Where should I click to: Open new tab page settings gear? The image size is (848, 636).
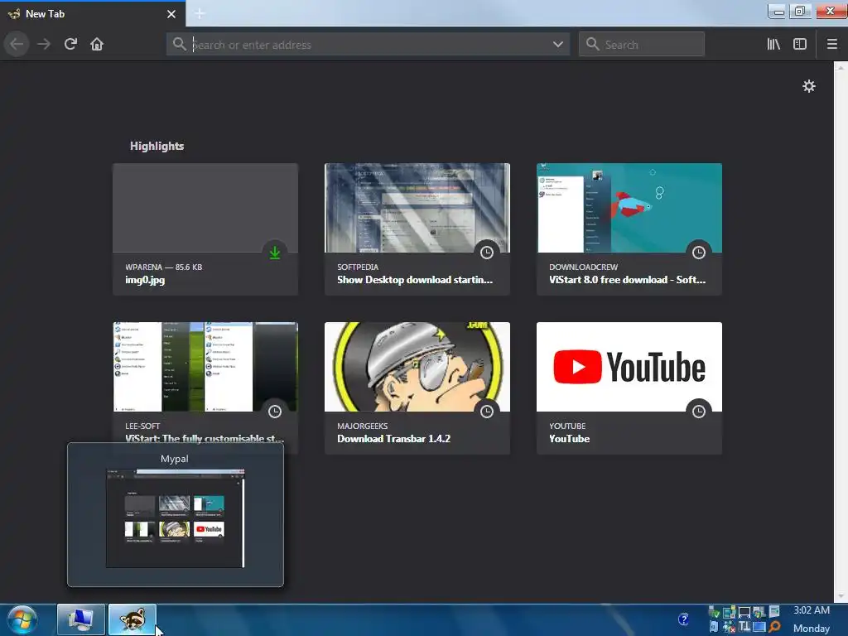[809, 86]
